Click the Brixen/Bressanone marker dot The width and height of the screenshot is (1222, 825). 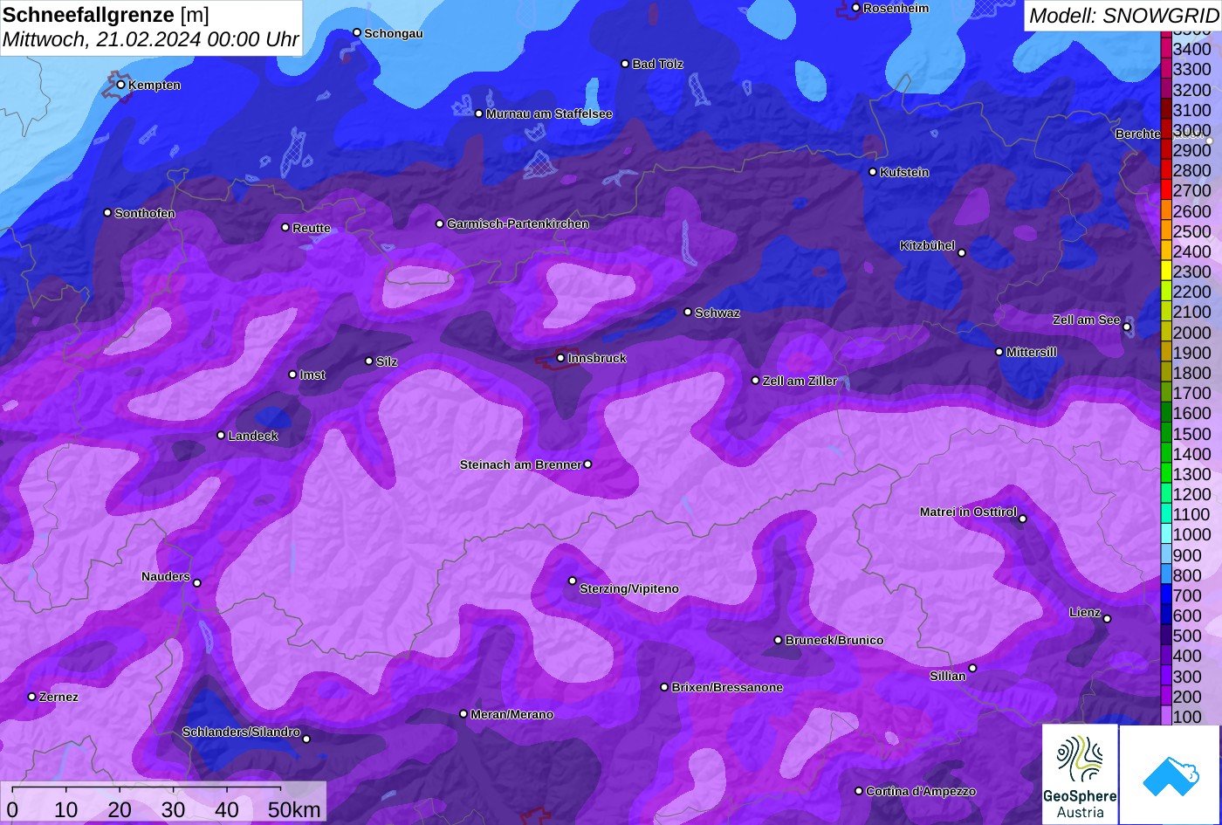[x=664, y=687]
